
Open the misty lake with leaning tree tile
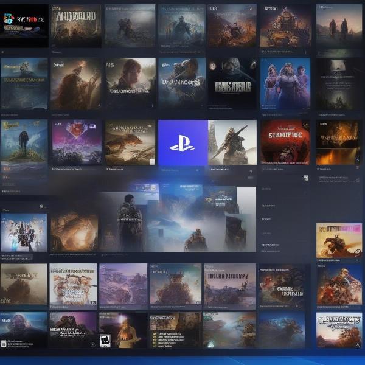point(229,330)
